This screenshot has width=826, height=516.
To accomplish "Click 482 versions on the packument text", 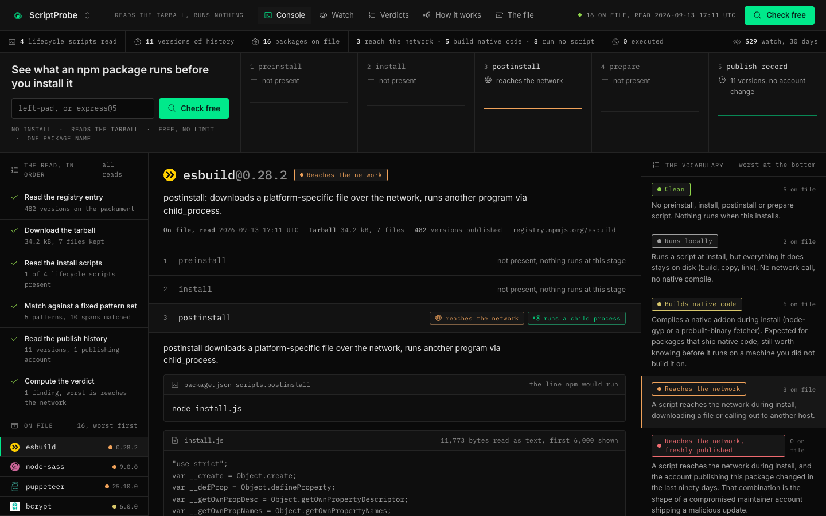I will pyautogui.click(x=79, y=209).
